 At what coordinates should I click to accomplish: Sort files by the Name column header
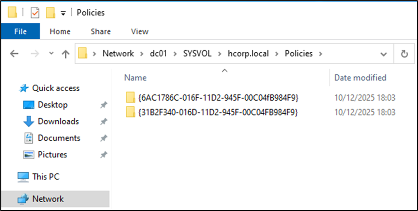135,78
